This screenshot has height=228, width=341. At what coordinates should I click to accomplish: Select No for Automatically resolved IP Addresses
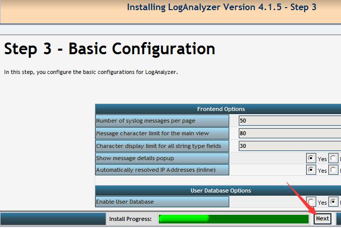(333, 170)
